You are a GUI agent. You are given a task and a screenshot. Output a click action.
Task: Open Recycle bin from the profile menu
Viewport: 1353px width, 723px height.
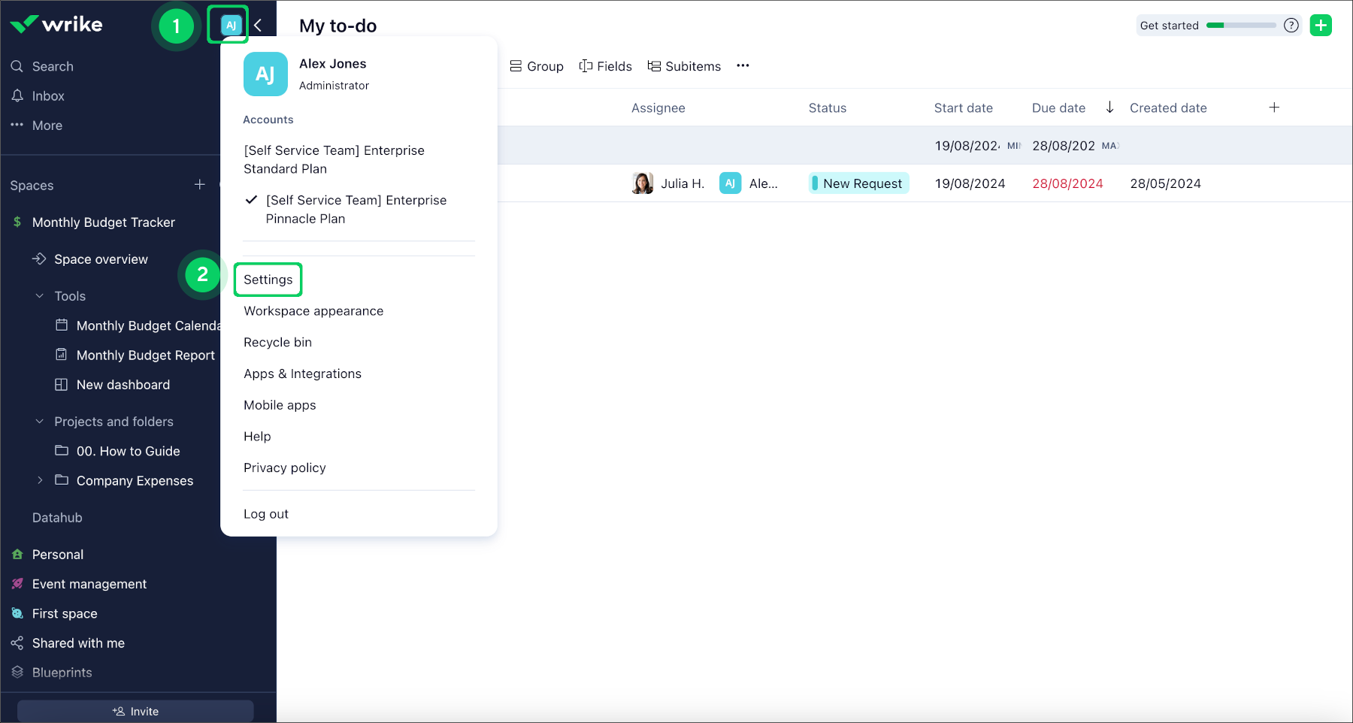[277, 342]
